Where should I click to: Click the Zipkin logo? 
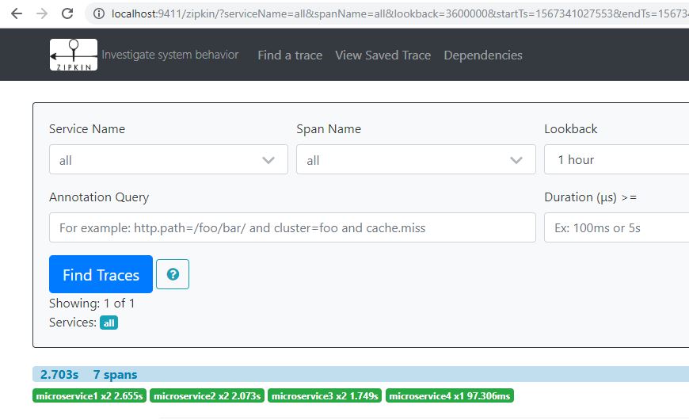(x=74, y=55)
